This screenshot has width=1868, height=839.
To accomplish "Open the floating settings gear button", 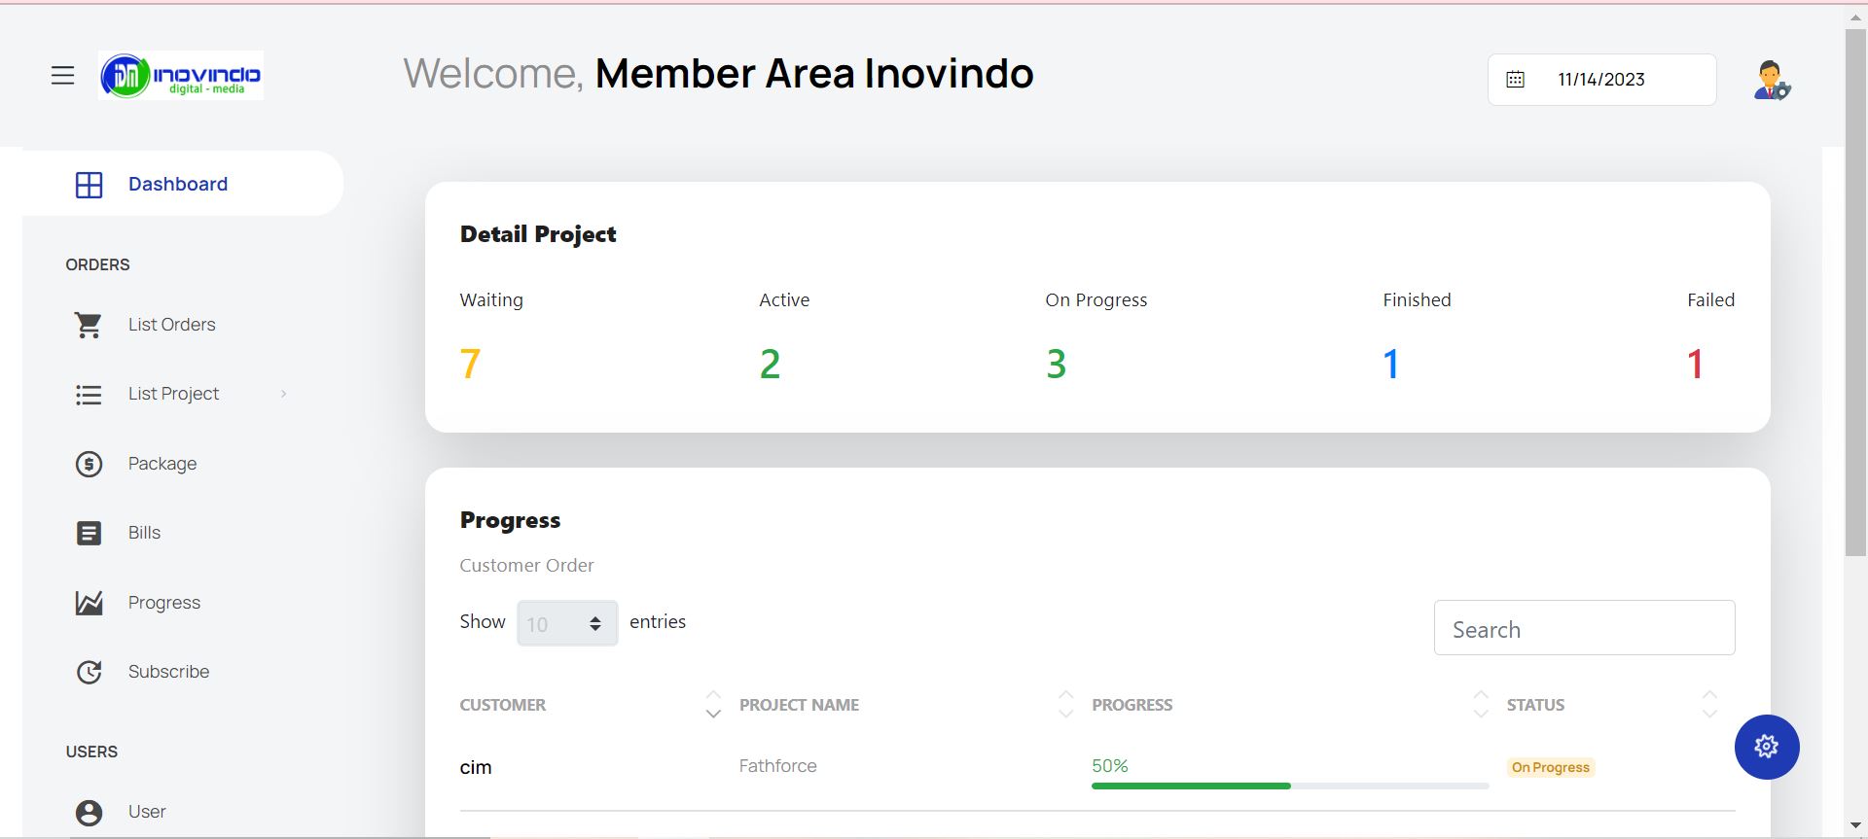I will pyautogui.click(x=1767, y=747).
